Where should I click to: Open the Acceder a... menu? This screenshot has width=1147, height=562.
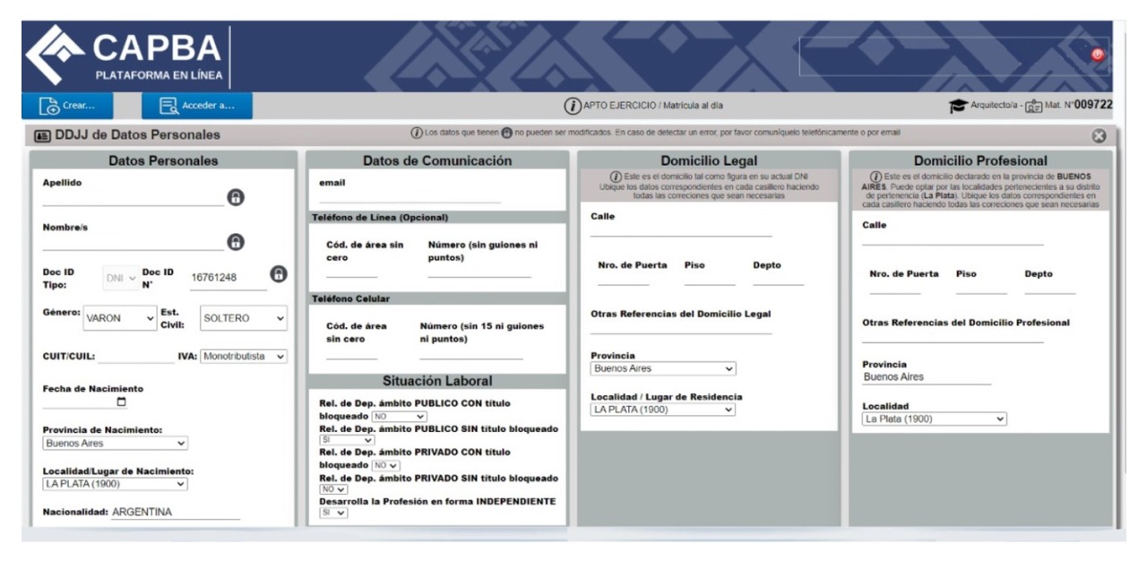point(196,106)
